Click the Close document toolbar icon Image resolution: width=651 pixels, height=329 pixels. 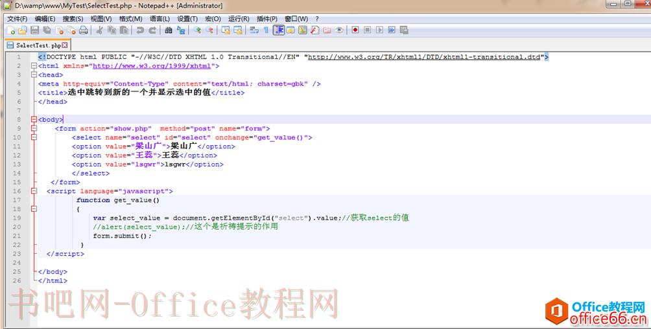(x=60, y=30)
